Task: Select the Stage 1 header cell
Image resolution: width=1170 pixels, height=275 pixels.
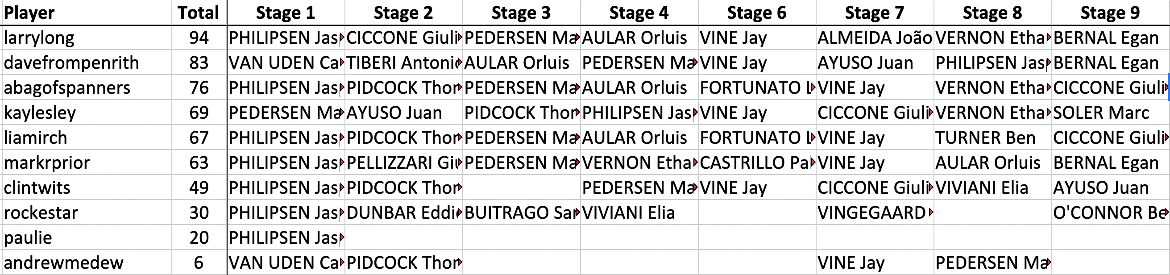Action: pyautogui.click(x=285, y=13)
